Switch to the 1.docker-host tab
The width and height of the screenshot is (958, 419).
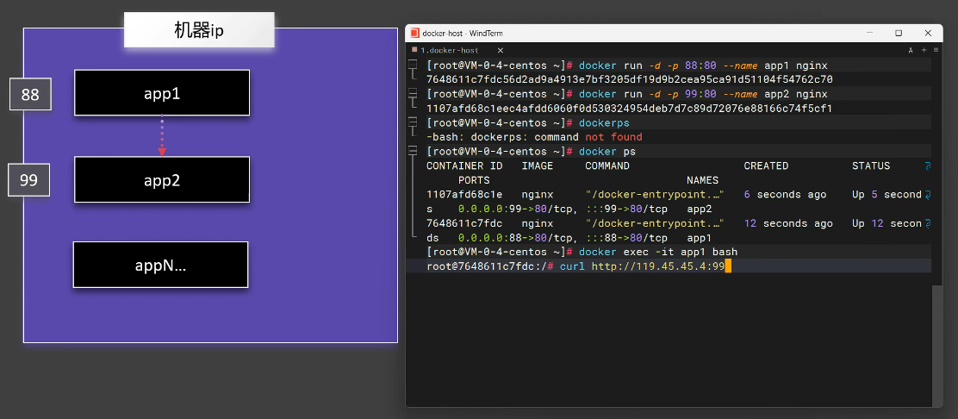click(x=449, y=51)
